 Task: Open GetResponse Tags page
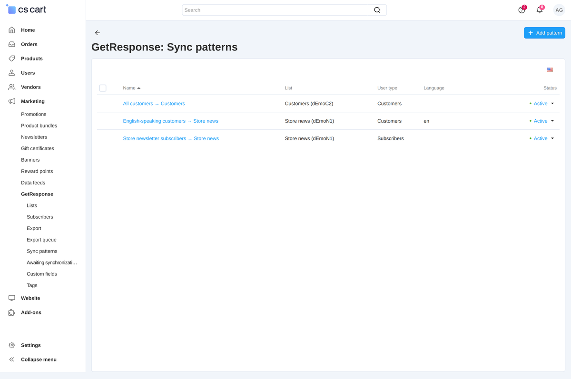pos(32,285)
